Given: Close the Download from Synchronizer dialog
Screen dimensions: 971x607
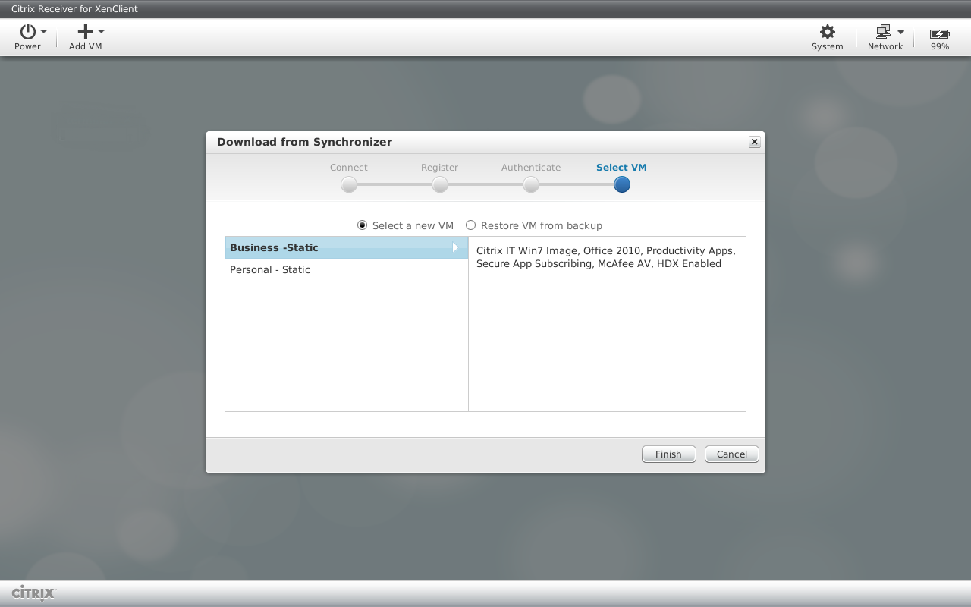Looking at the screenshot, I should pyautogui.click(x=754, y=142).
